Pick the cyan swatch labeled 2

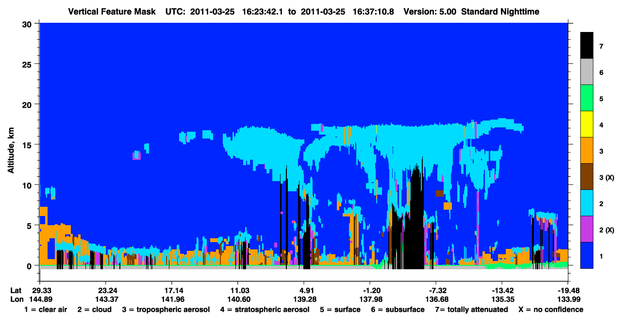click(x=587, y=203)
